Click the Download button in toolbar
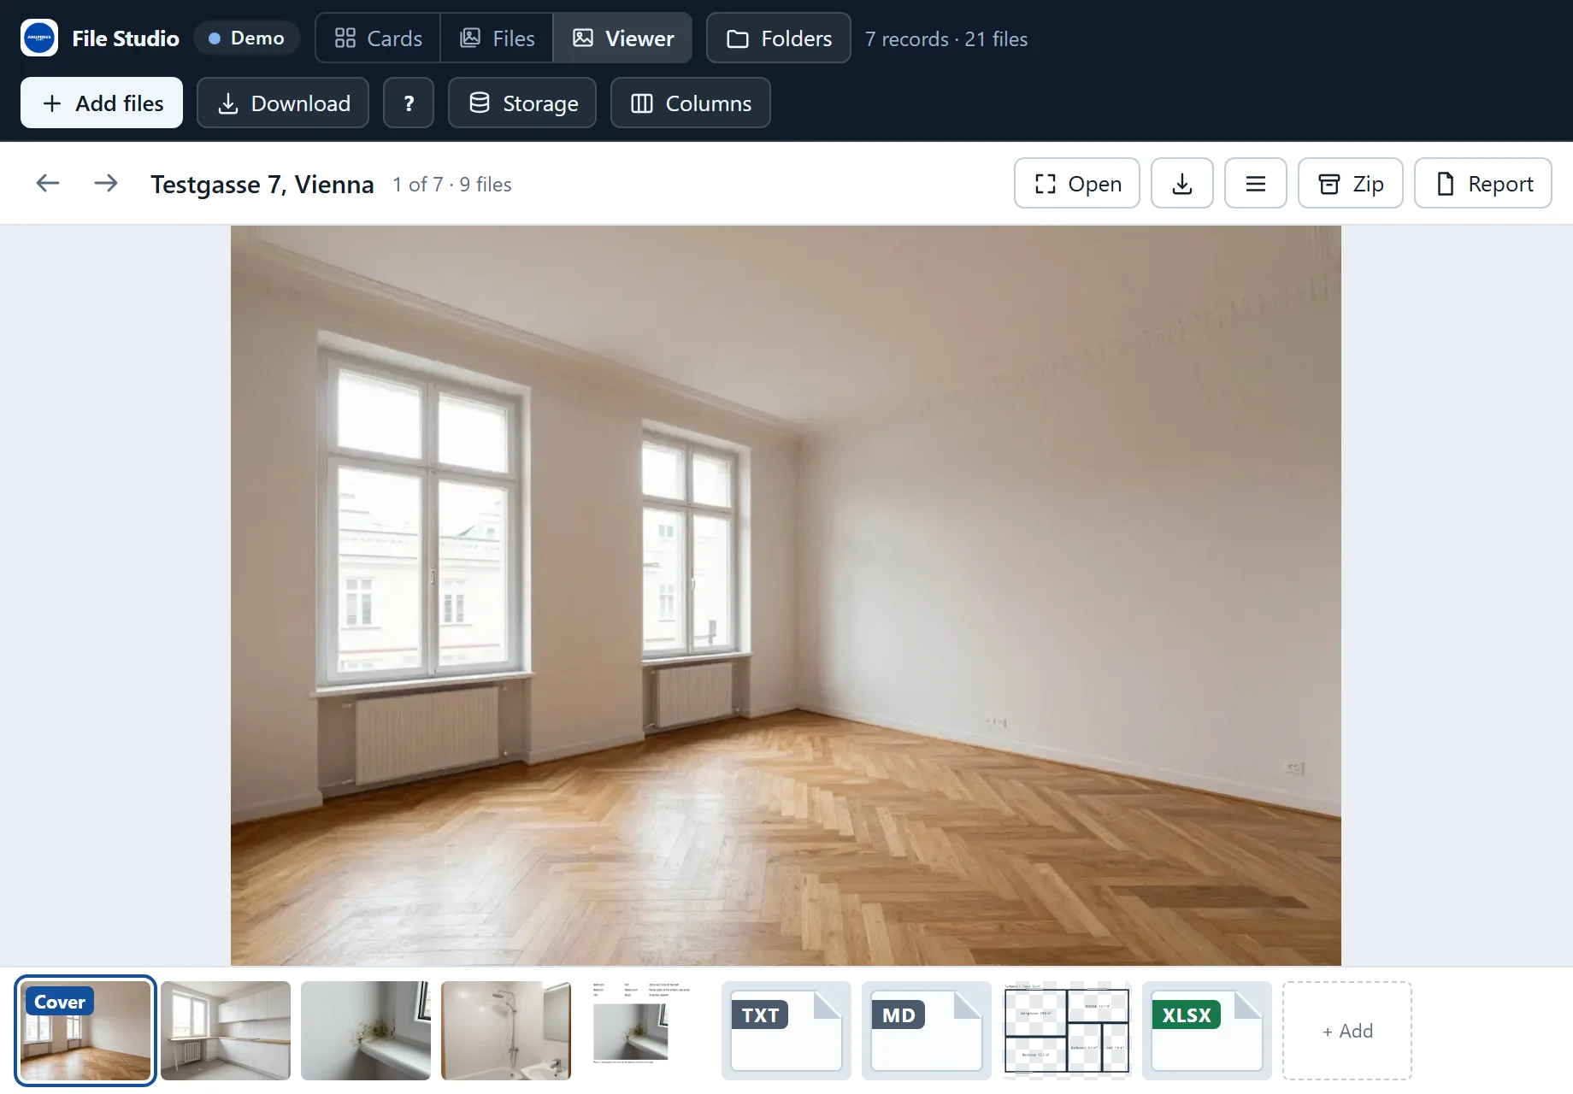This screenshot has height=1094, width=1573. [283, 103]
